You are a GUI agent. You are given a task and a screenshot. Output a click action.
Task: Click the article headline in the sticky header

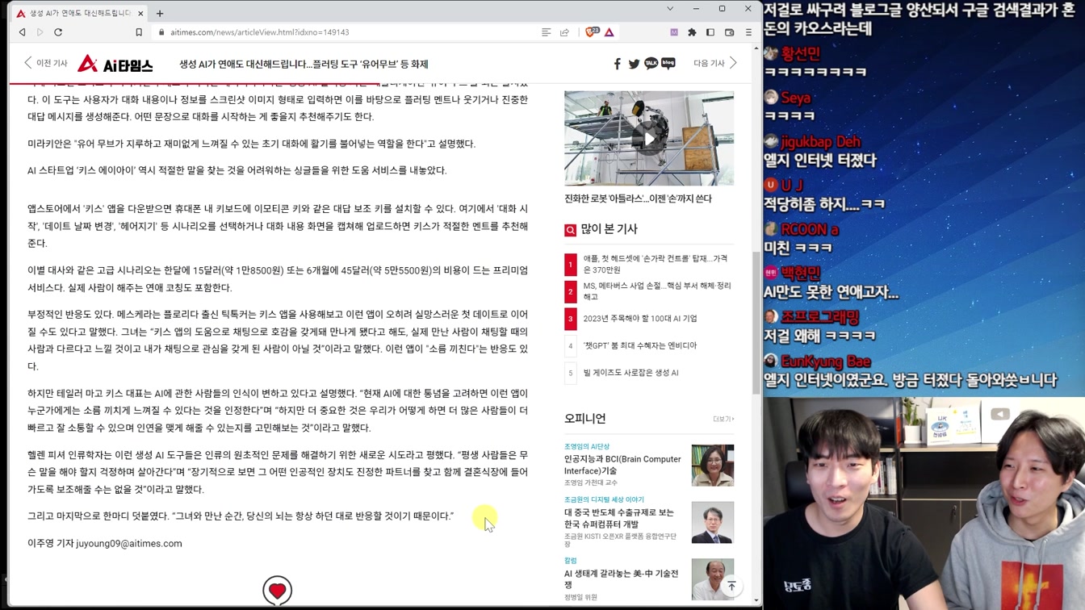304,64
